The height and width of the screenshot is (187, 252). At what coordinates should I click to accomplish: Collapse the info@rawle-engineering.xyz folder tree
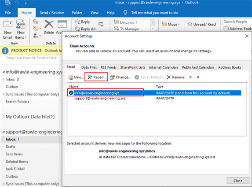point(4,72)
